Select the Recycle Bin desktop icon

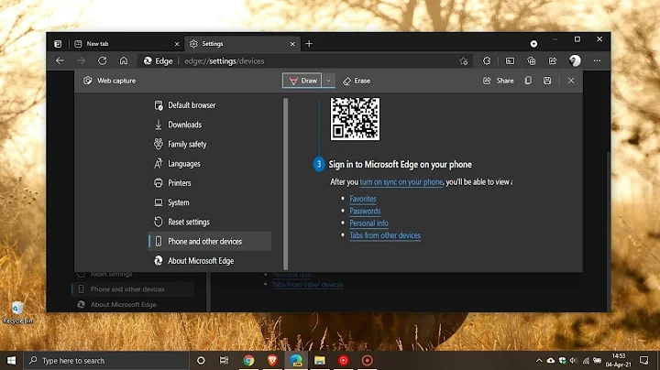pyautogui.click(x=17, y=313)
